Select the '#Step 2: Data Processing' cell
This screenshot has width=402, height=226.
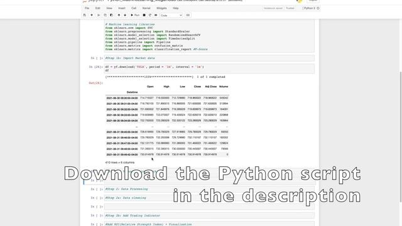[x=209, y=189]
